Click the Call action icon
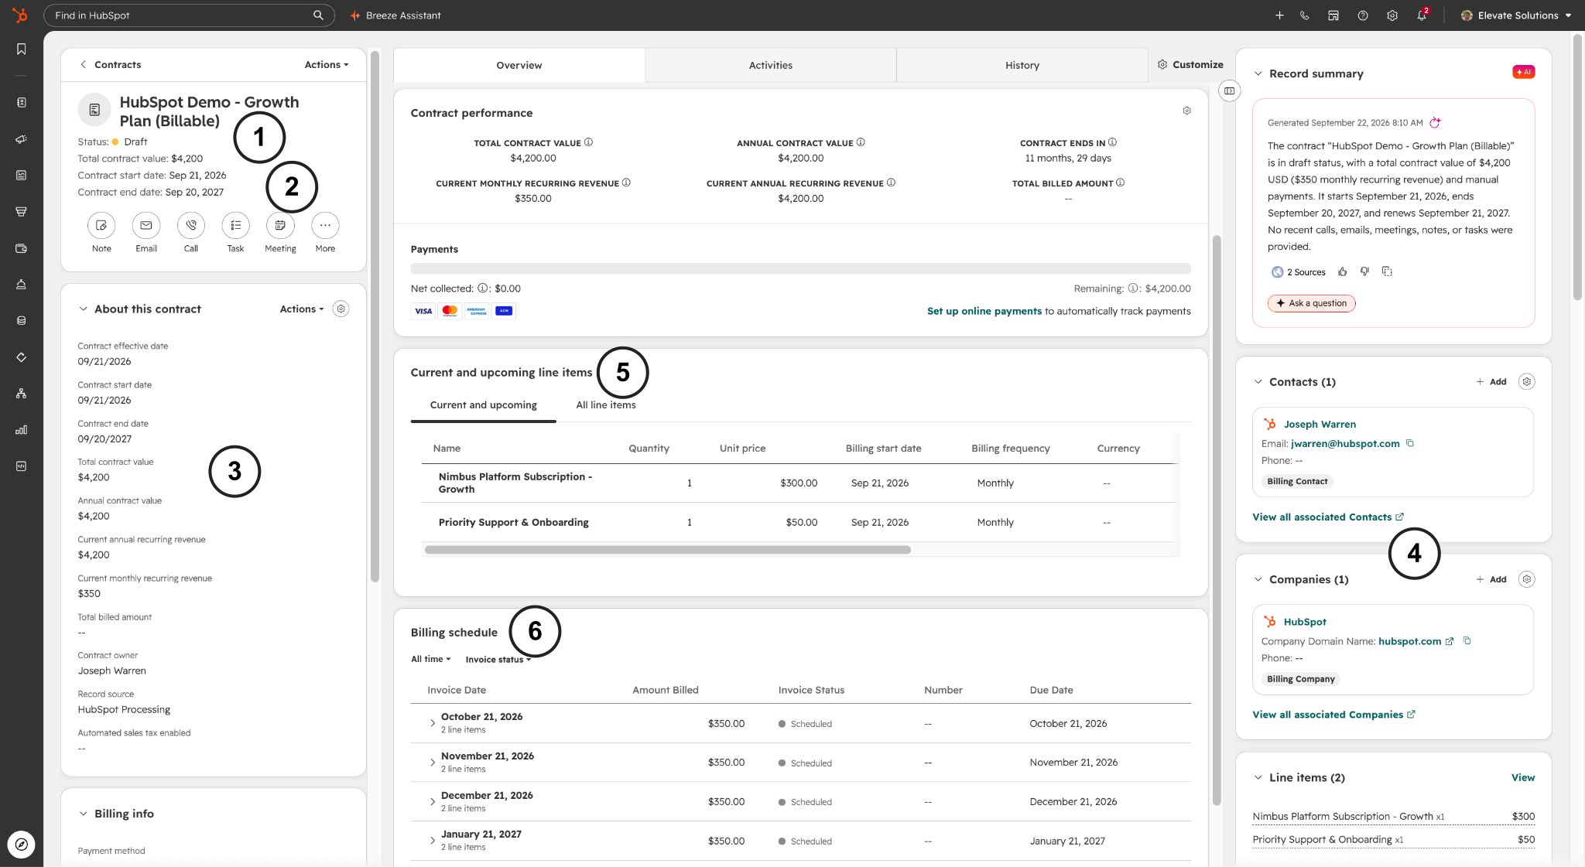The width and height of the screenshot is (1585, 867). [x=191, y=225]
